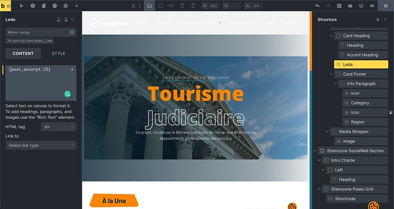
Task: Select the Card Heading structure item
Action: point(361,35)
